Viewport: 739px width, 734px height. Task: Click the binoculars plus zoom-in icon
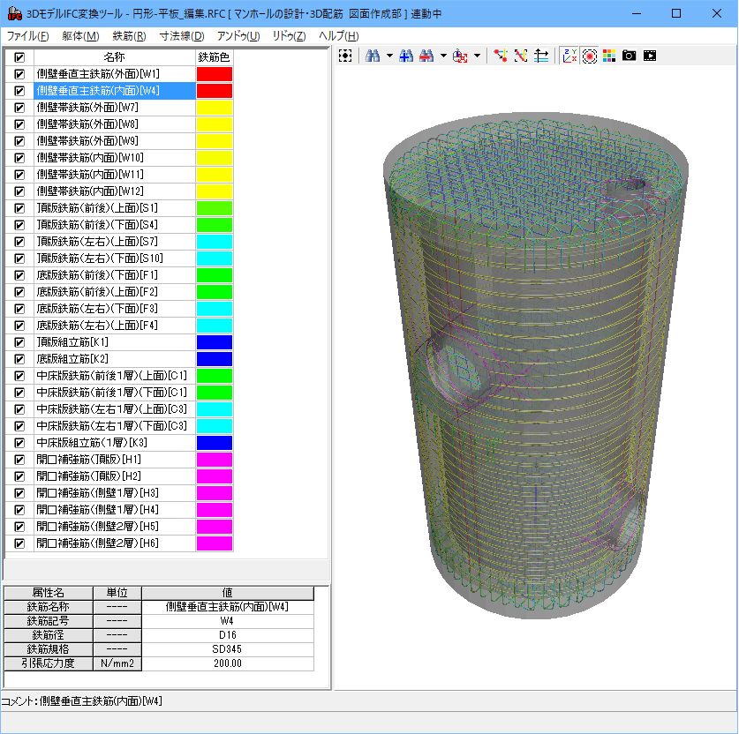coord(406,56)
